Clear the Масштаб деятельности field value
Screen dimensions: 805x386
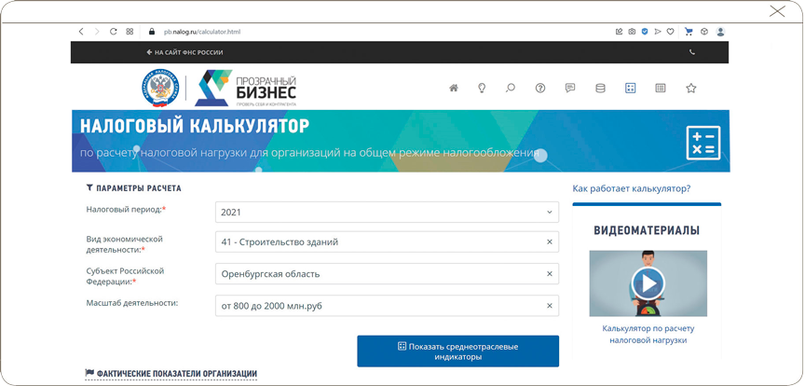coord(550,306)
